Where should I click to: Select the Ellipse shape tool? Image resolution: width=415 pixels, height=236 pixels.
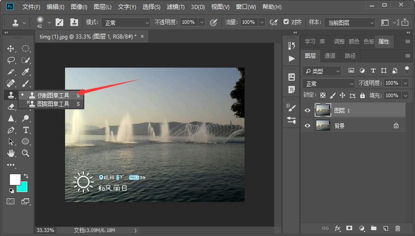[26, 142]
